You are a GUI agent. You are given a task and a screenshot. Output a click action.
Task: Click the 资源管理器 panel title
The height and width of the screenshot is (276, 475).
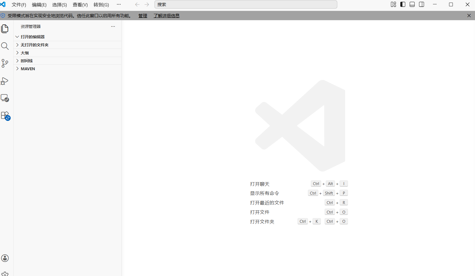(x=31, y=26)
